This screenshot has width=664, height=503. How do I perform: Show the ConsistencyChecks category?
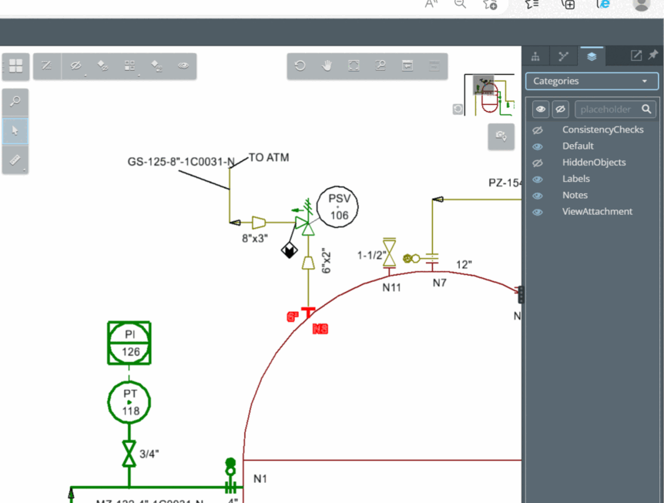538,130
